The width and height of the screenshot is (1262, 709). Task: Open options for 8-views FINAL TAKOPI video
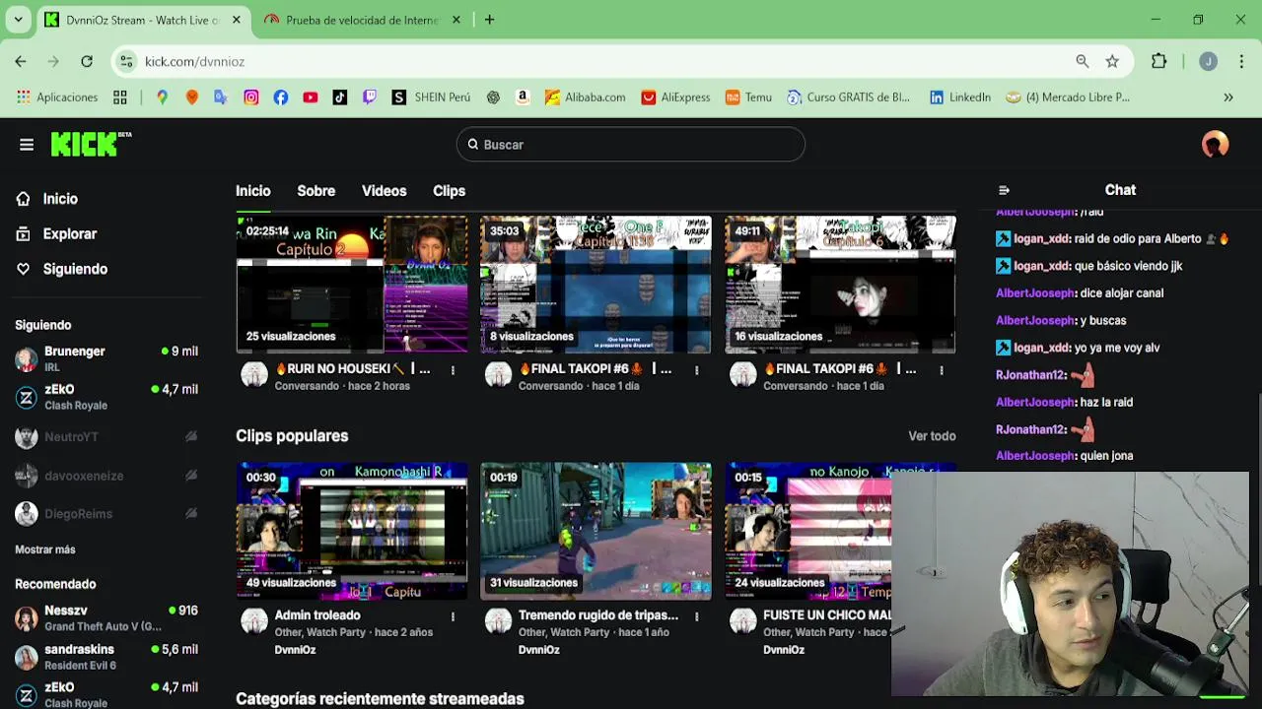coord(696,370)
